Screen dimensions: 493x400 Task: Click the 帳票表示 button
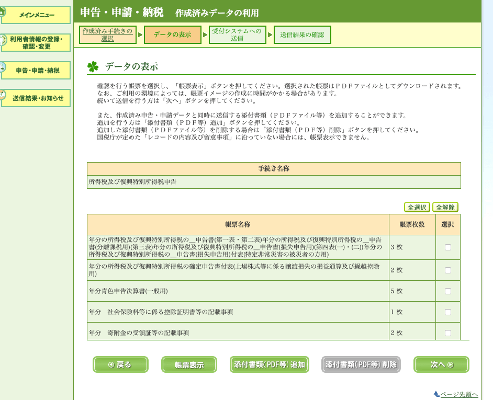point(189,364)
